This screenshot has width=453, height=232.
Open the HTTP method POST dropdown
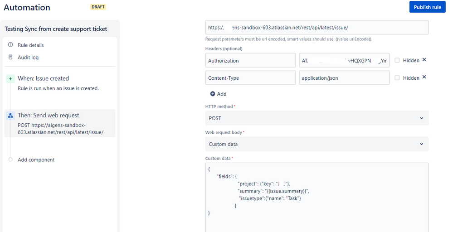tap(317, 118)
